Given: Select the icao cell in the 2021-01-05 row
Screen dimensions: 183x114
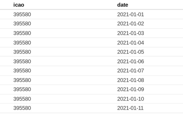Looking at the screenshot, I should 22,52.
